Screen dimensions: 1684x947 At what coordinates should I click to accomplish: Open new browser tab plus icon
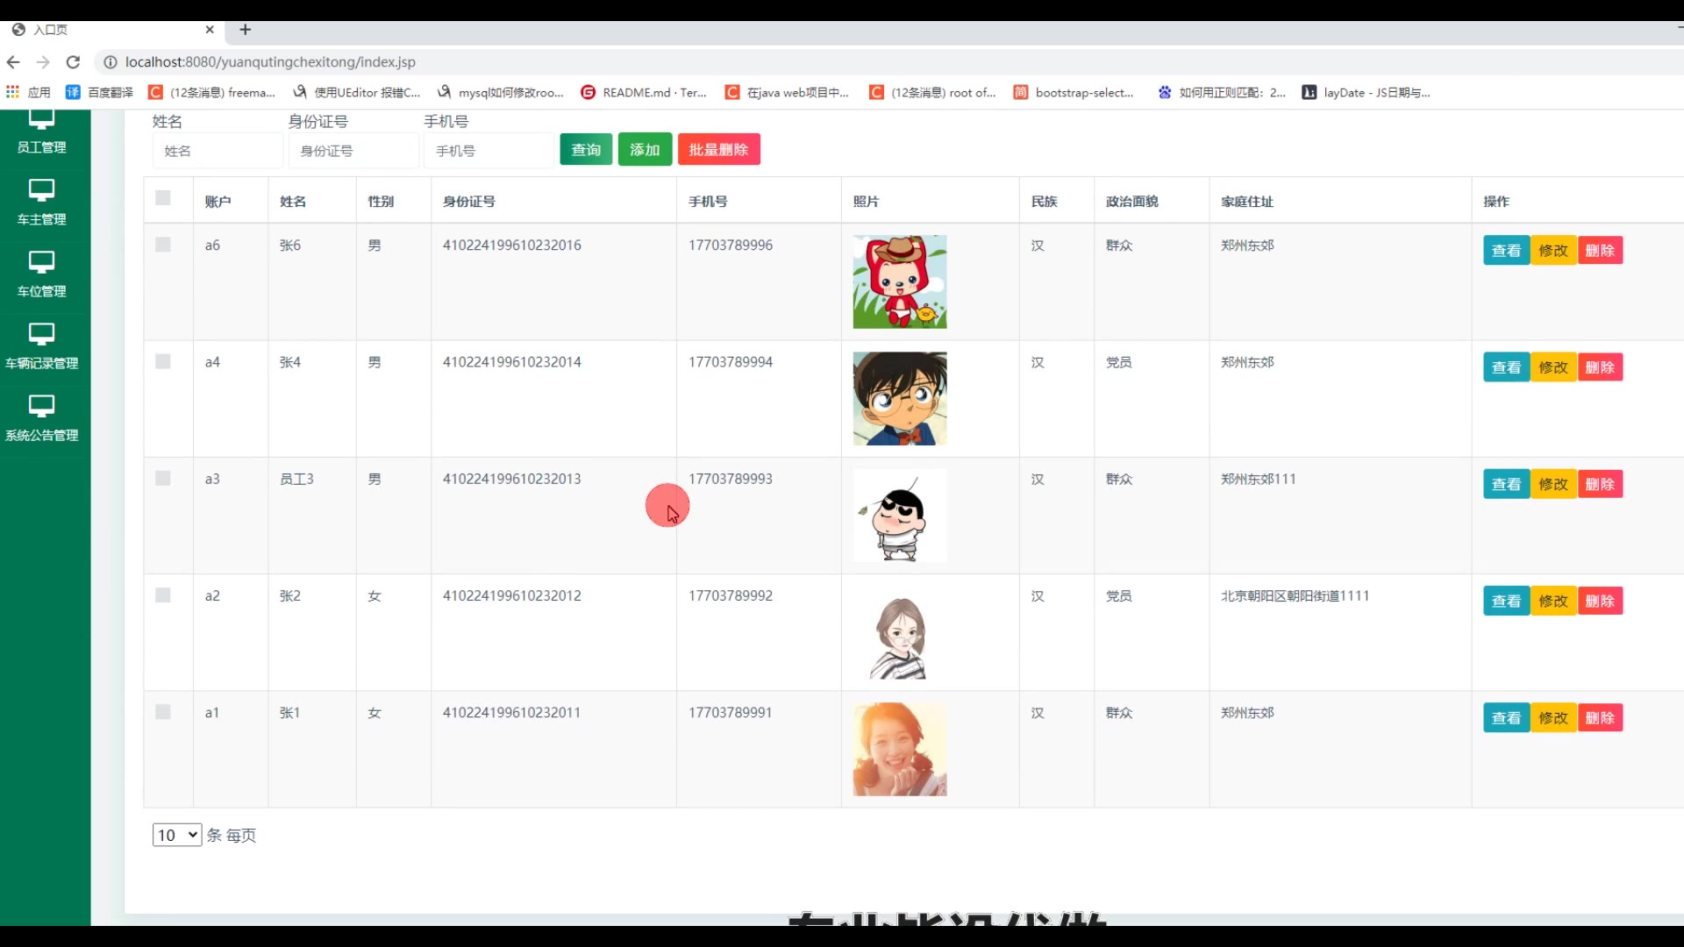pyautogui.click(x=246, y=30)
